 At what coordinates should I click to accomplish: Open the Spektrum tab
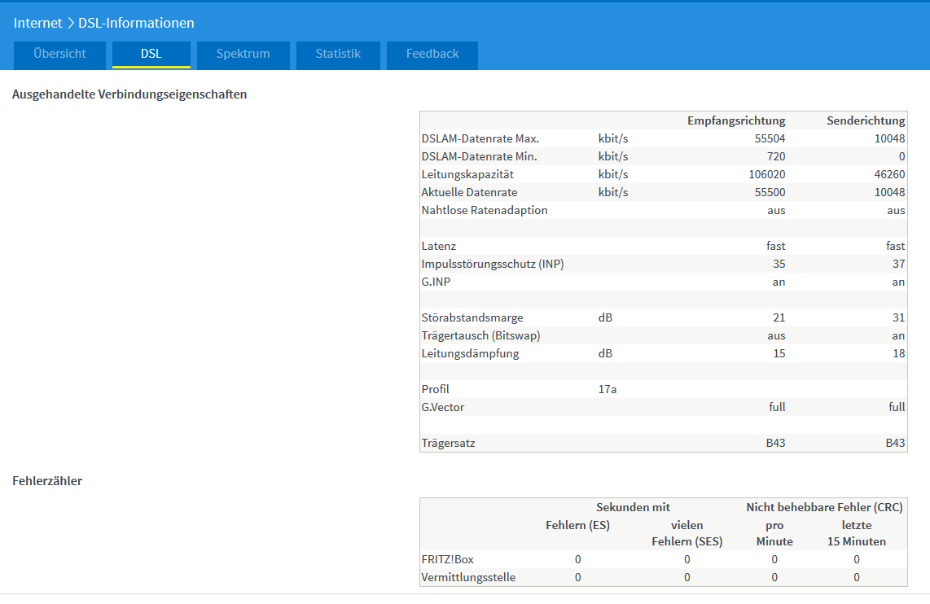[x=243, y=55]
